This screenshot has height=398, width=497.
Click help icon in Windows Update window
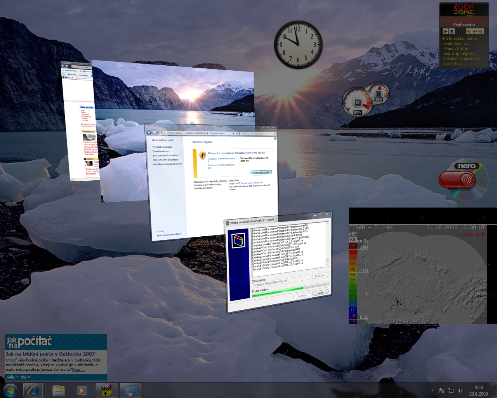[275, 138]
